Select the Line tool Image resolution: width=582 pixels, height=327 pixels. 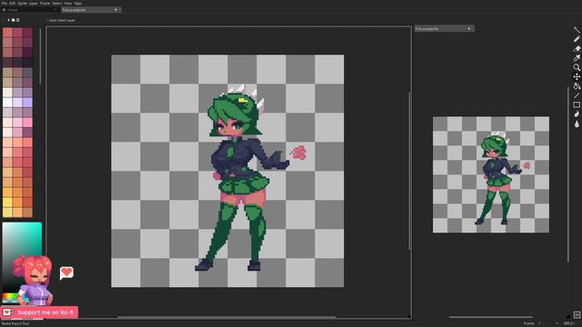coord(577,95)
